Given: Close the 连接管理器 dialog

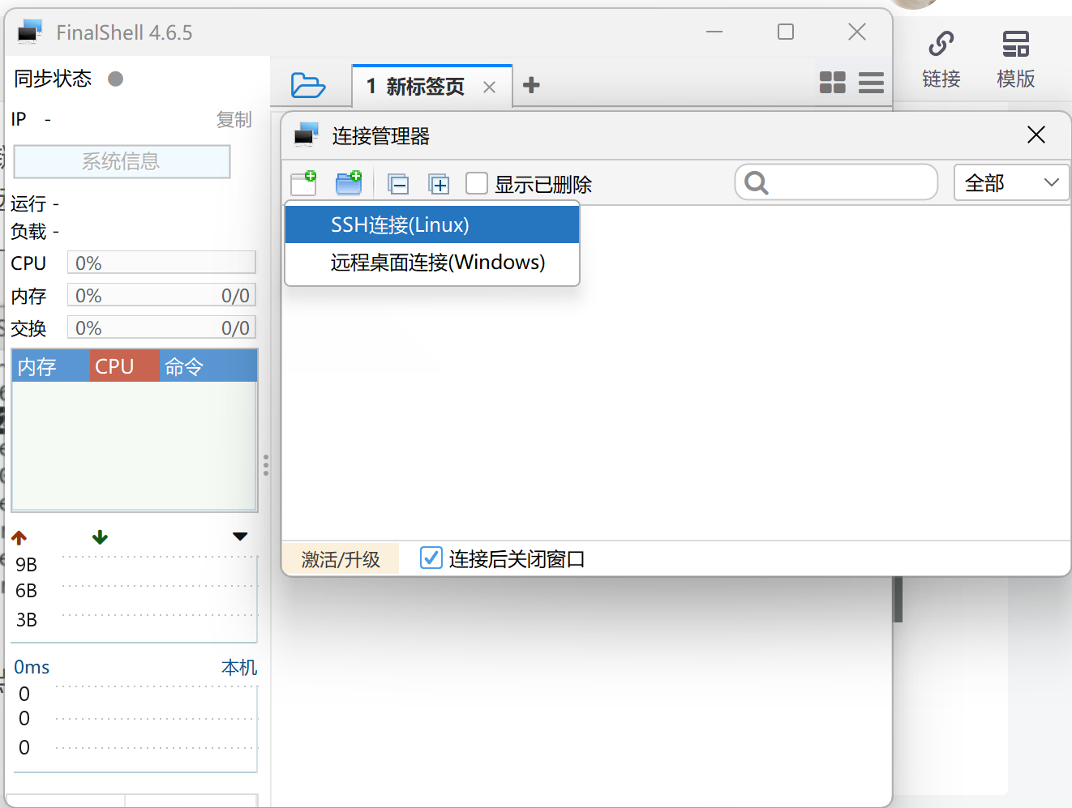Looking at the screenshot, I should coord(1036,135).
